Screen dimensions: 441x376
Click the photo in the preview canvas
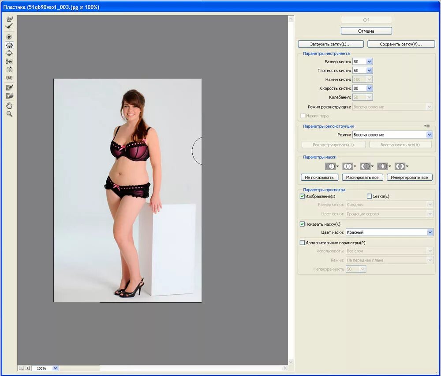pyautogui.click(x=127, y=190)
